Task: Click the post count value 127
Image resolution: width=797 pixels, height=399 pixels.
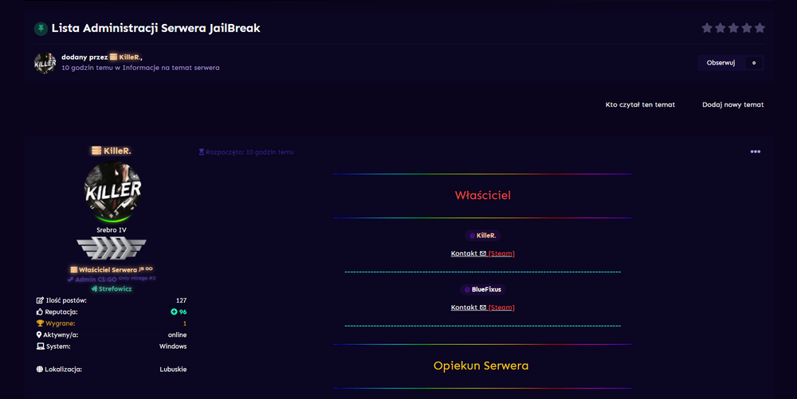Action: pyautogui.click(x=182, y=300)
